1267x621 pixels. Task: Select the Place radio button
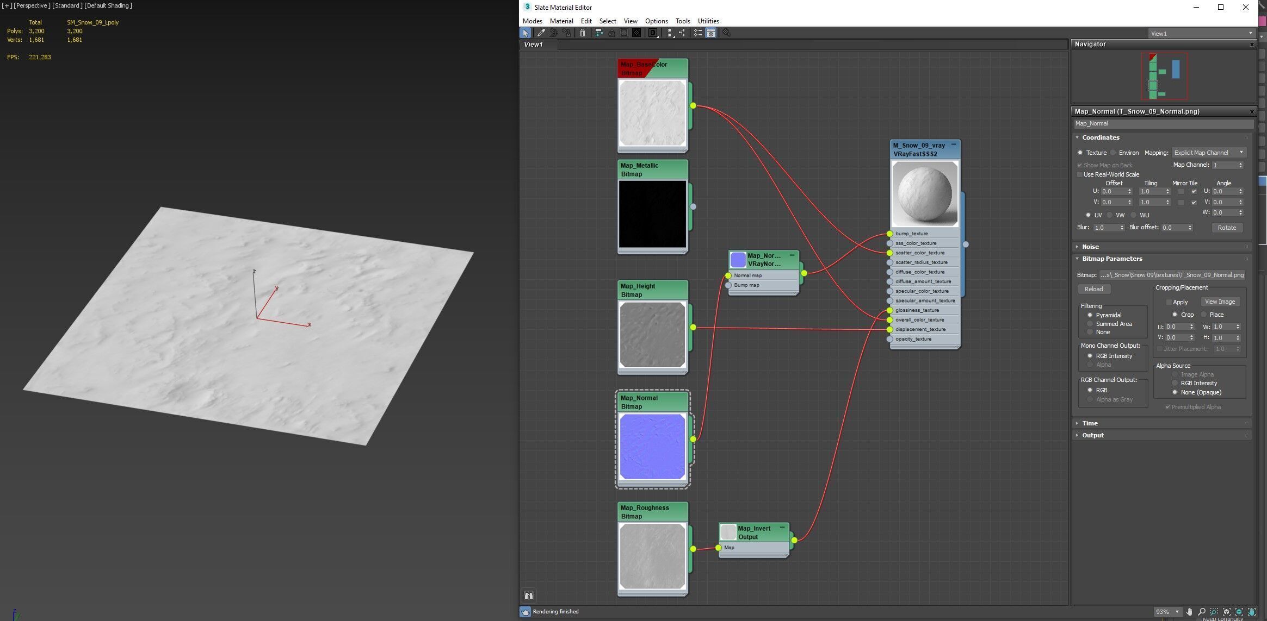1204,315
